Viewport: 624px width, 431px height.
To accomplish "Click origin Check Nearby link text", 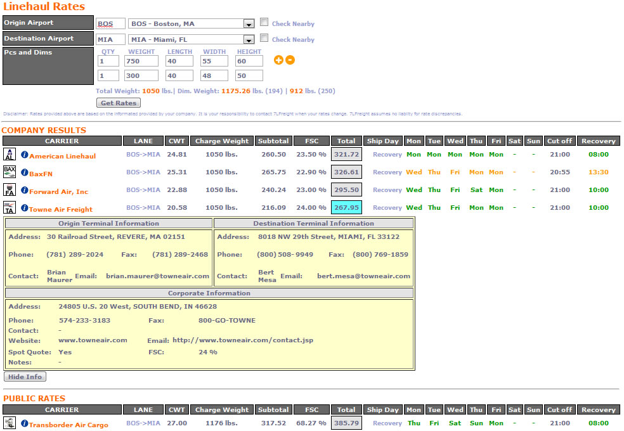I will pyautogui.click(x=294, y=24).
